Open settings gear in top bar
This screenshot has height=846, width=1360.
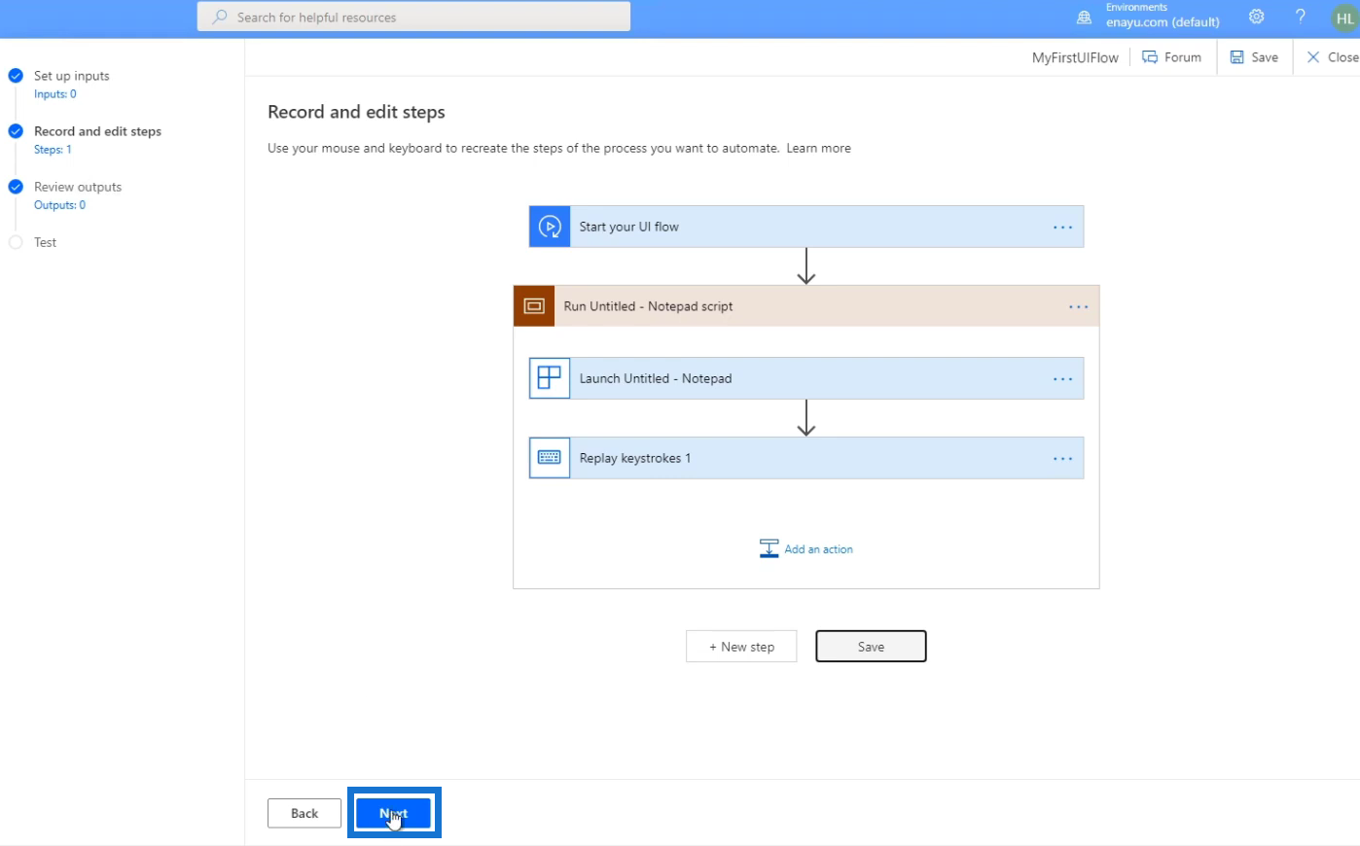[1257, 17]
